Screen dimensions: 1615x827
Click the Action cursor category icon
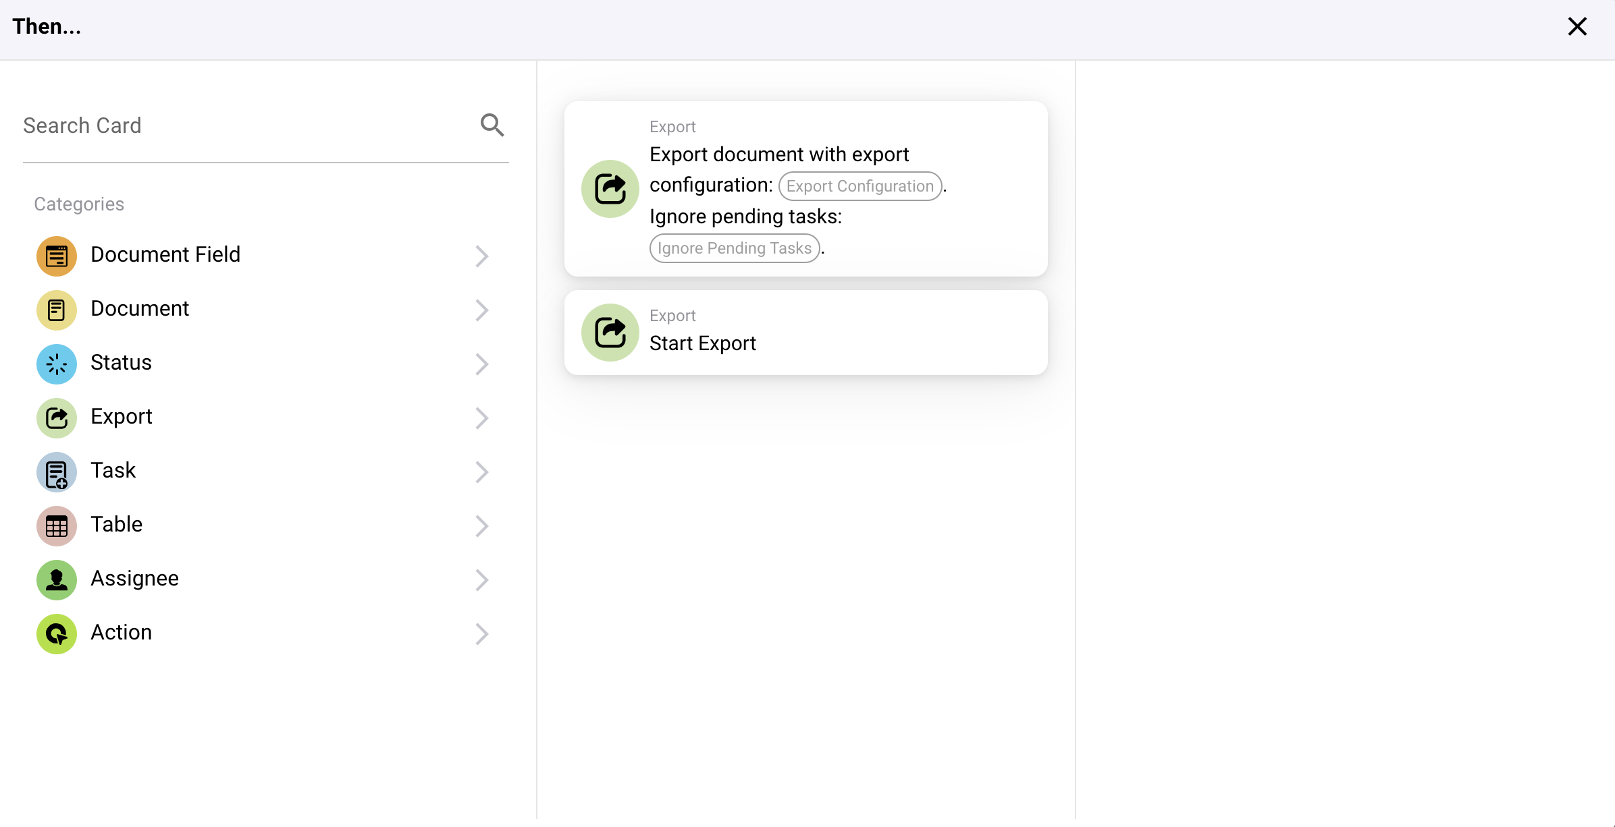click(x=57, y=633)
